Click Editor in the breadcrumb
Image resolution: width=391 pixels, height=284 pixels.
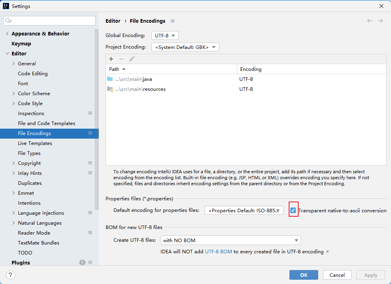click(x=113, y=21)
